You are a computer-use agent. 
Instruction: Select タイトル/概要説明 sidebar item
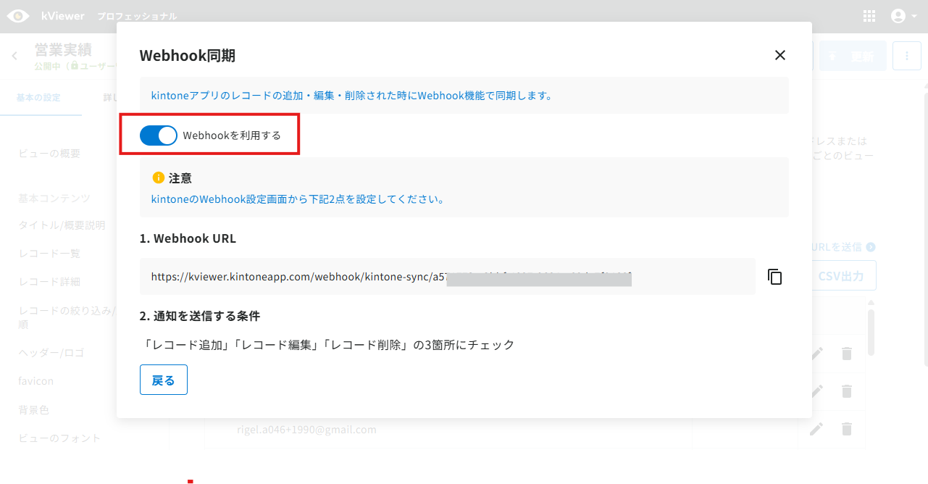[x=62, y=225]
